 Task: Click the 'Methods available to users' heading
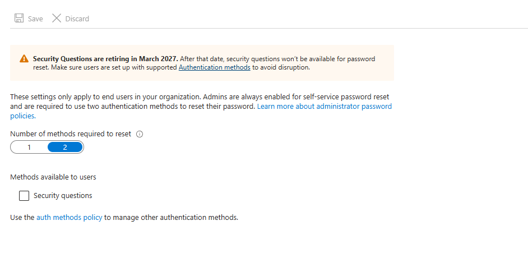(x=53, y=177)
